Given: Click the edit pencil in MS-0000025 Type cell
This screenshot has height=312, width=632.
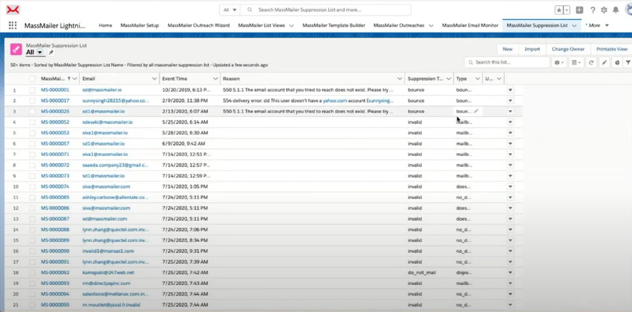Looking at the screenshot, I should pos(476,111).
